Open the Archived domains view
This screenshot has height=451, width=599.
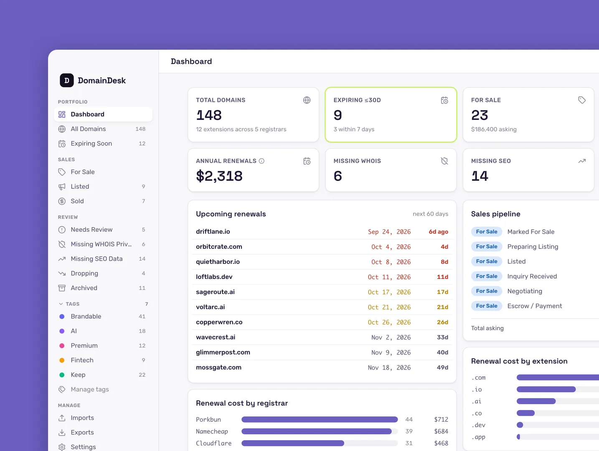click(103, 288)
